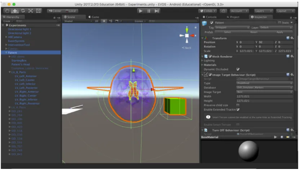Open Mesh Renderer gear settings

[292, 56]
